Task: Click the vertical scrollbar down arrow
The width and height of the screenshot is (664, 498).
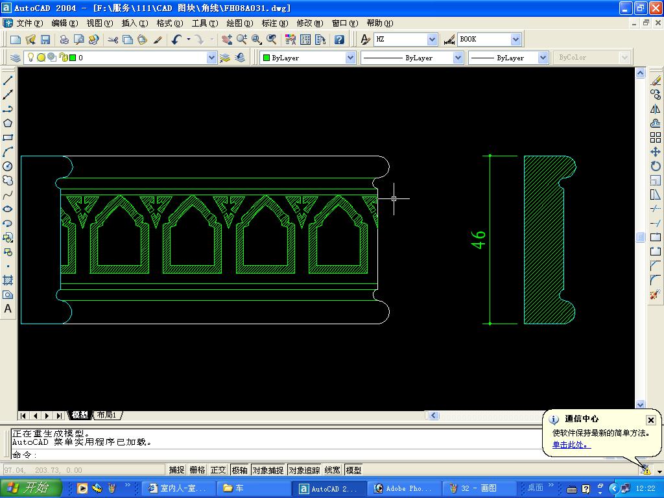Action: (x=640, y=405)
